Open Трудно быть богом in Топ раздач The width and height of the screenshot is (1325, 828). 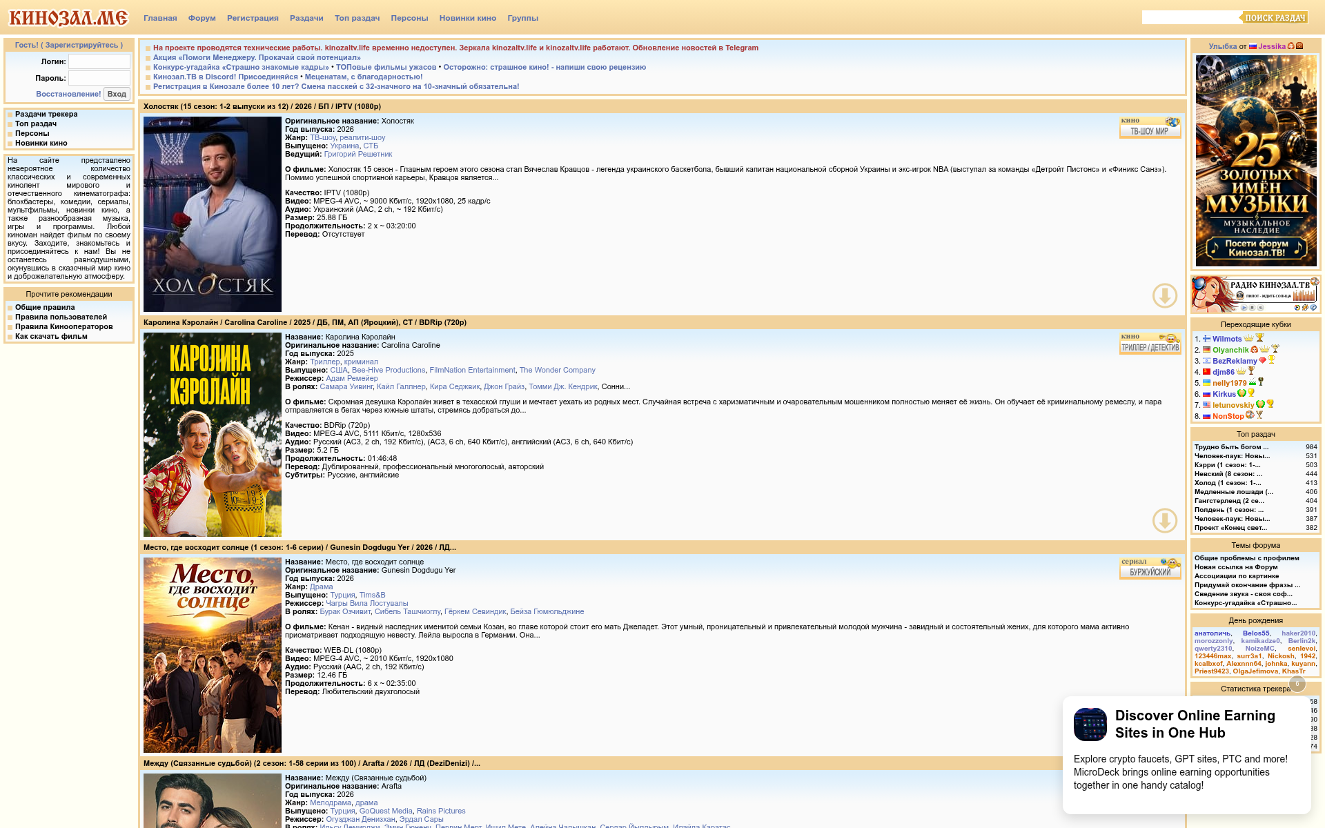tap(1231, 446)
